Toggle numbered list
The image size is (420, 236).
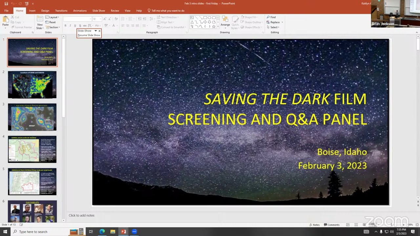(x=131, y=19)
